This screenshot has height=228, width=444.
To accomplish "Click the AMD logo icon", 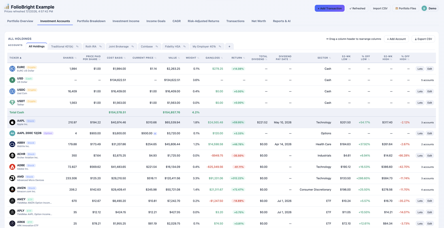I will point(12,178).
